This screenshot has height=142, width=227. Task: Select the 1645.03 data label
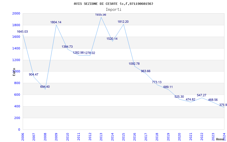tap(22, 32)
